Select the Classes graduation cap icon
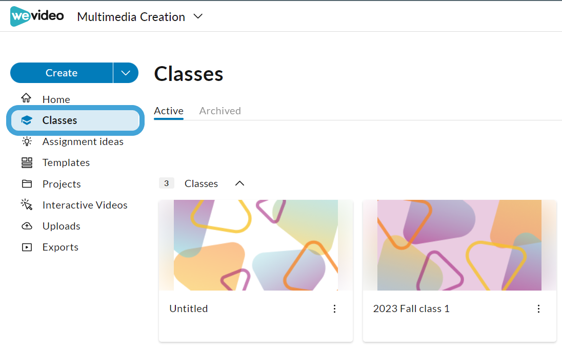The width and height of the screenshot is (562, 350). (x=27, y=120)
